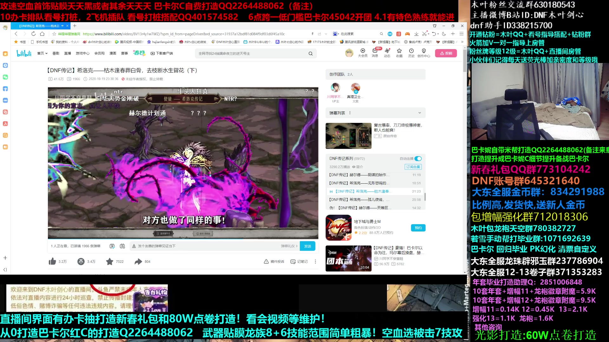Expand the 弹幕列表 danmaku list
Image resolution: width=609 pixels, height=342 pixels.
(x=420, y=113)
